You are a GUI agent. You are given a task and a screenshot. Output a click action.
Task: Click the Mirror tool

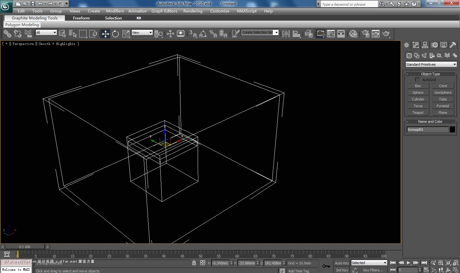[286, 33]
